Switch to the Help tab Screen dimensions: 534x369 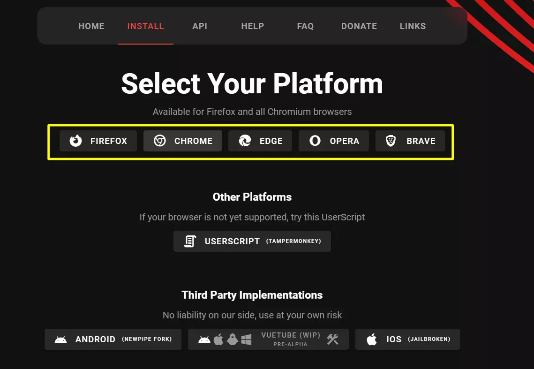(253, 26)
